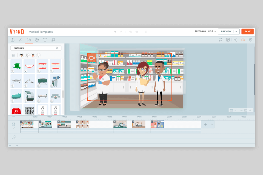Open the Audio panel via music note icon

tap(53, 40)
